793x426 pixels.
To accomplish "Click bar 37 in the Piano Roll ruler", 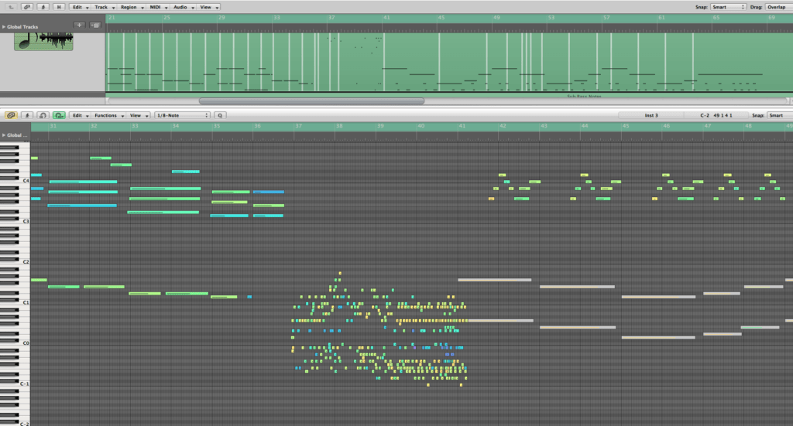I will point(298,126).
